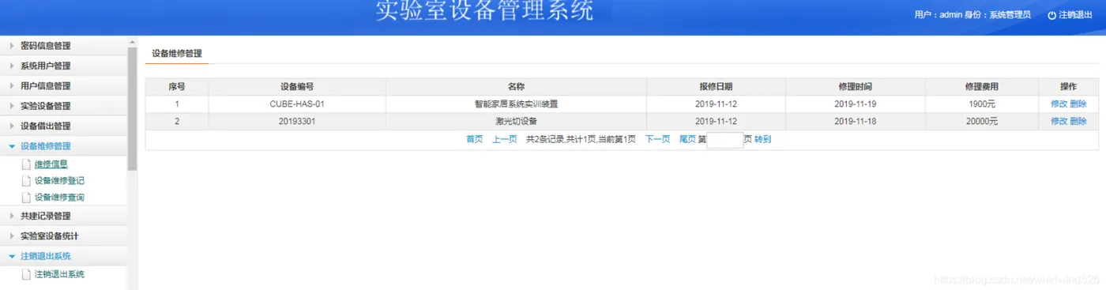The height and width of the screenshot is (290, 1106).
Task: Go to 首页 in the pagination
Action: [474, 139]
